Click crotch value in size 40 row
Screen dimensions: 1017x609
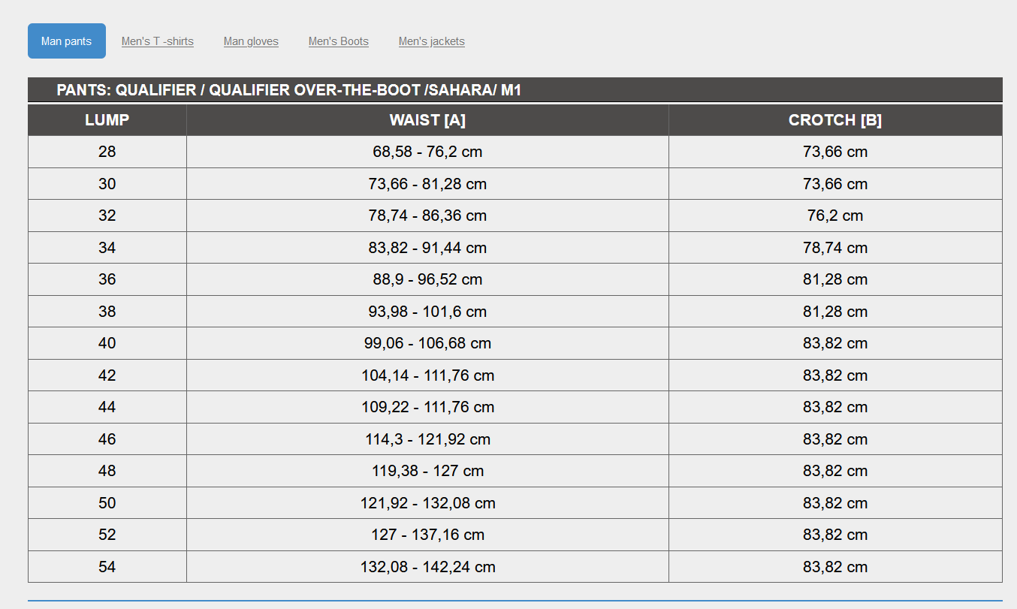pos(835,343)
